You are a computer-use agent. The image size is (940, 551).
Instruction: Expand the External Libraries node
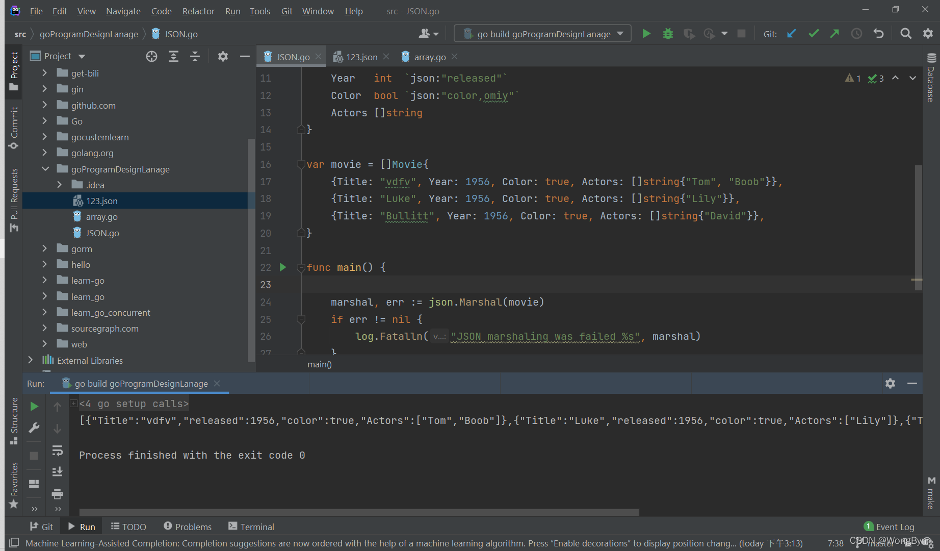(31, 360)
